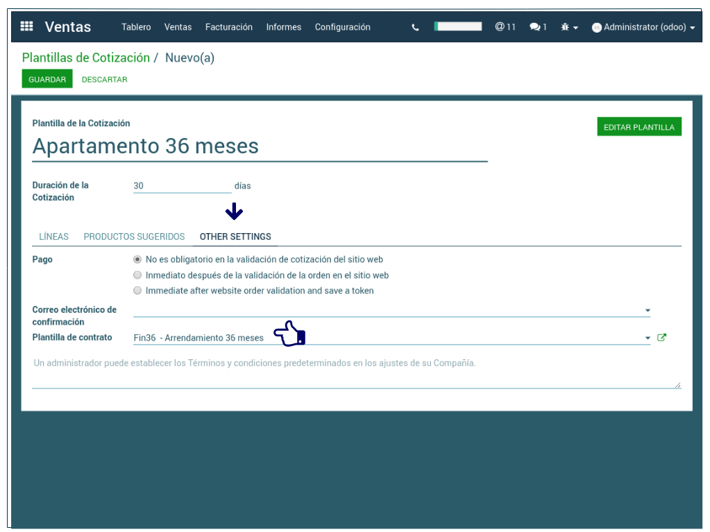Open the apps grid menu icon
This screenshot has height=532, width=710.
[26, 27]
